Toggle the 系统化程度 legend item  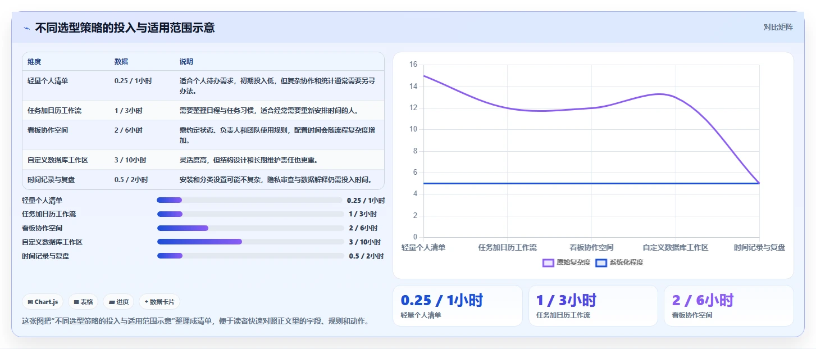[619, 262]
